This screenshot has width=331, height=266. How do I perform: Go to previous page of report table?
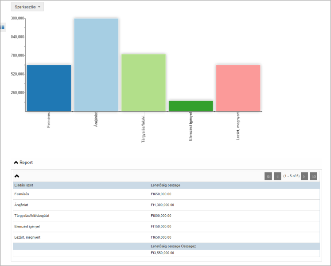pos(277,176)
